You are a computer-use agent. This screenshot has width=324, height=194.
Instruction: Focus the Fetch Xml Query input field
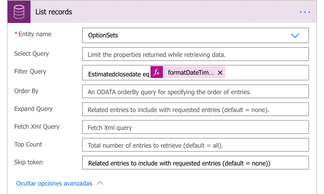[x=195, y=127]
